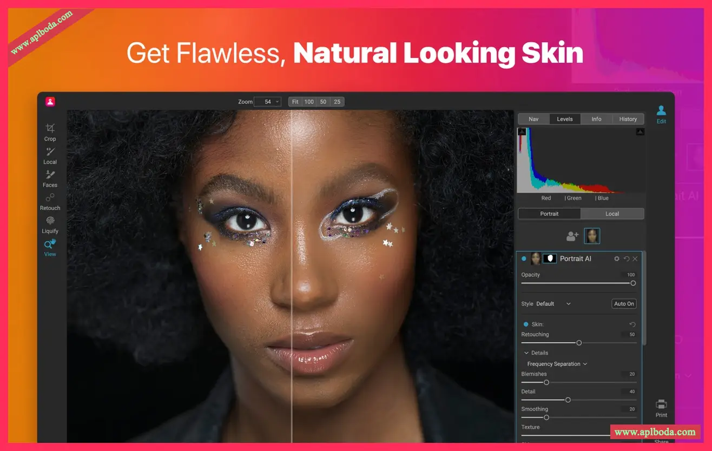
Task: Select the View tool
Action: click(x=50, y=247)
